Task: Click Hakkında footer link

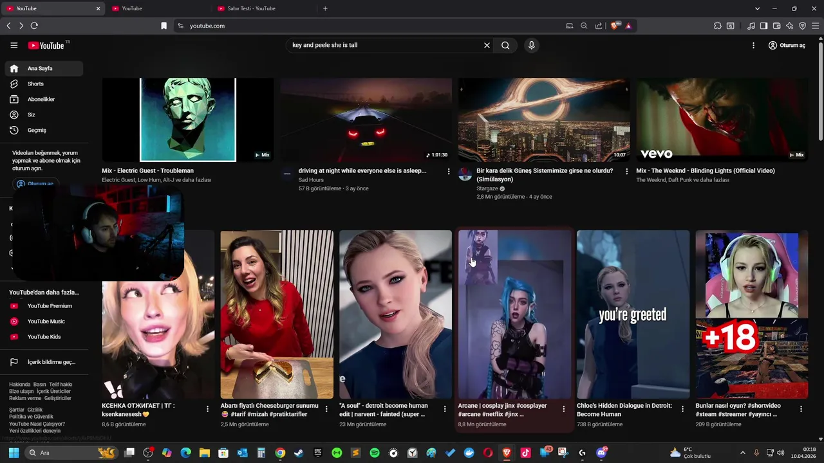Action: 19,385
